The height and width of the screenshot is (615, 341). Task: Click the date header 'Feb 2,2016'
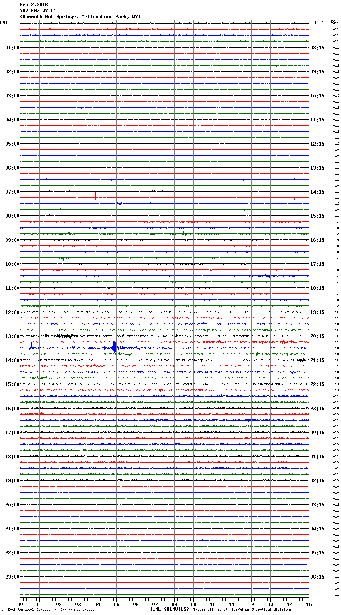[34, 5]
